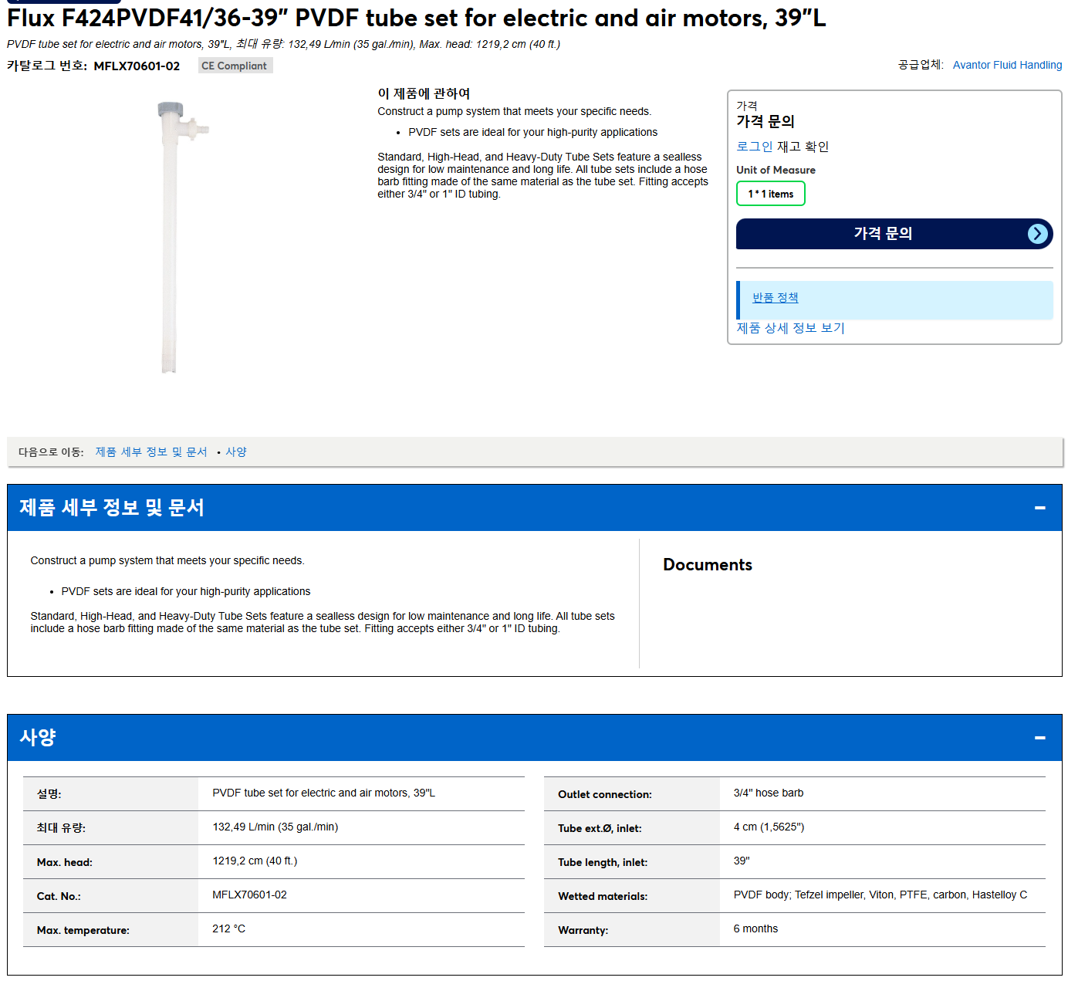This screenshot has width=1068, height=991.
Task: Click the 이 제품에 관하여 heading
Action: click(x=424, y=93)
